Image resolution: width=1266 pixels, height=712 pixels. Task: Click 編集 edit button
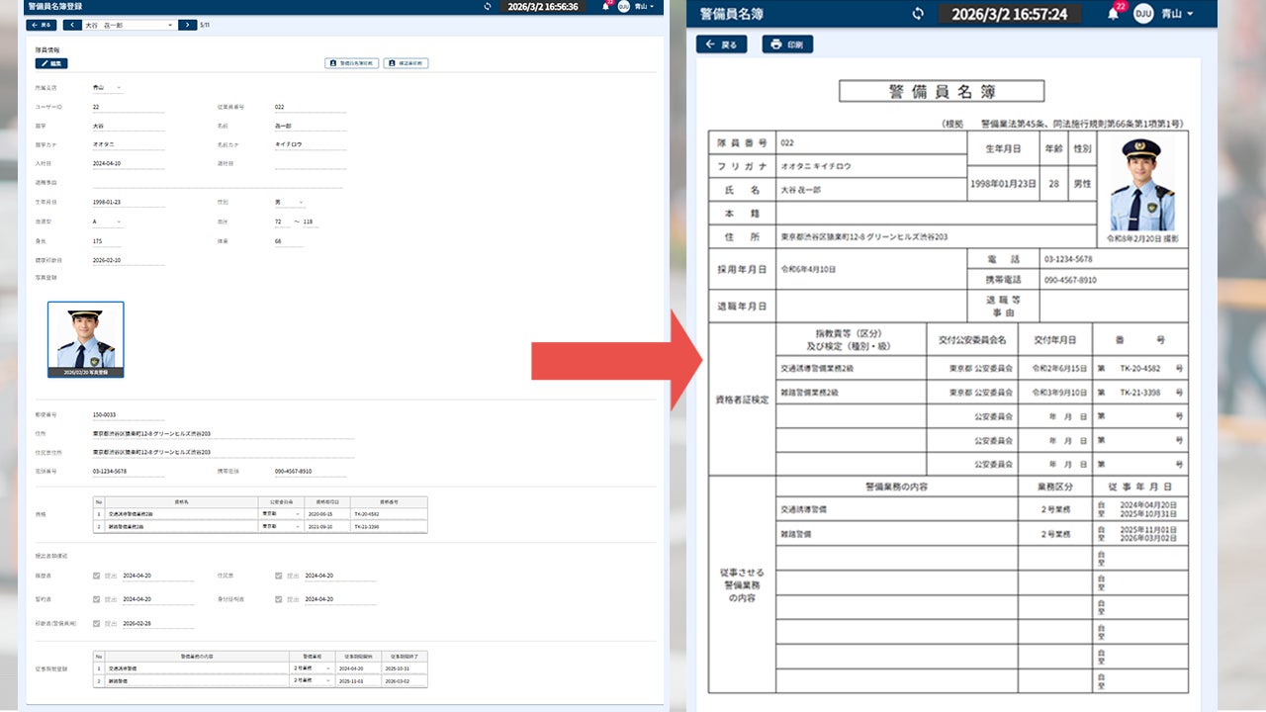pyautogui.click(x=51, y=63)
